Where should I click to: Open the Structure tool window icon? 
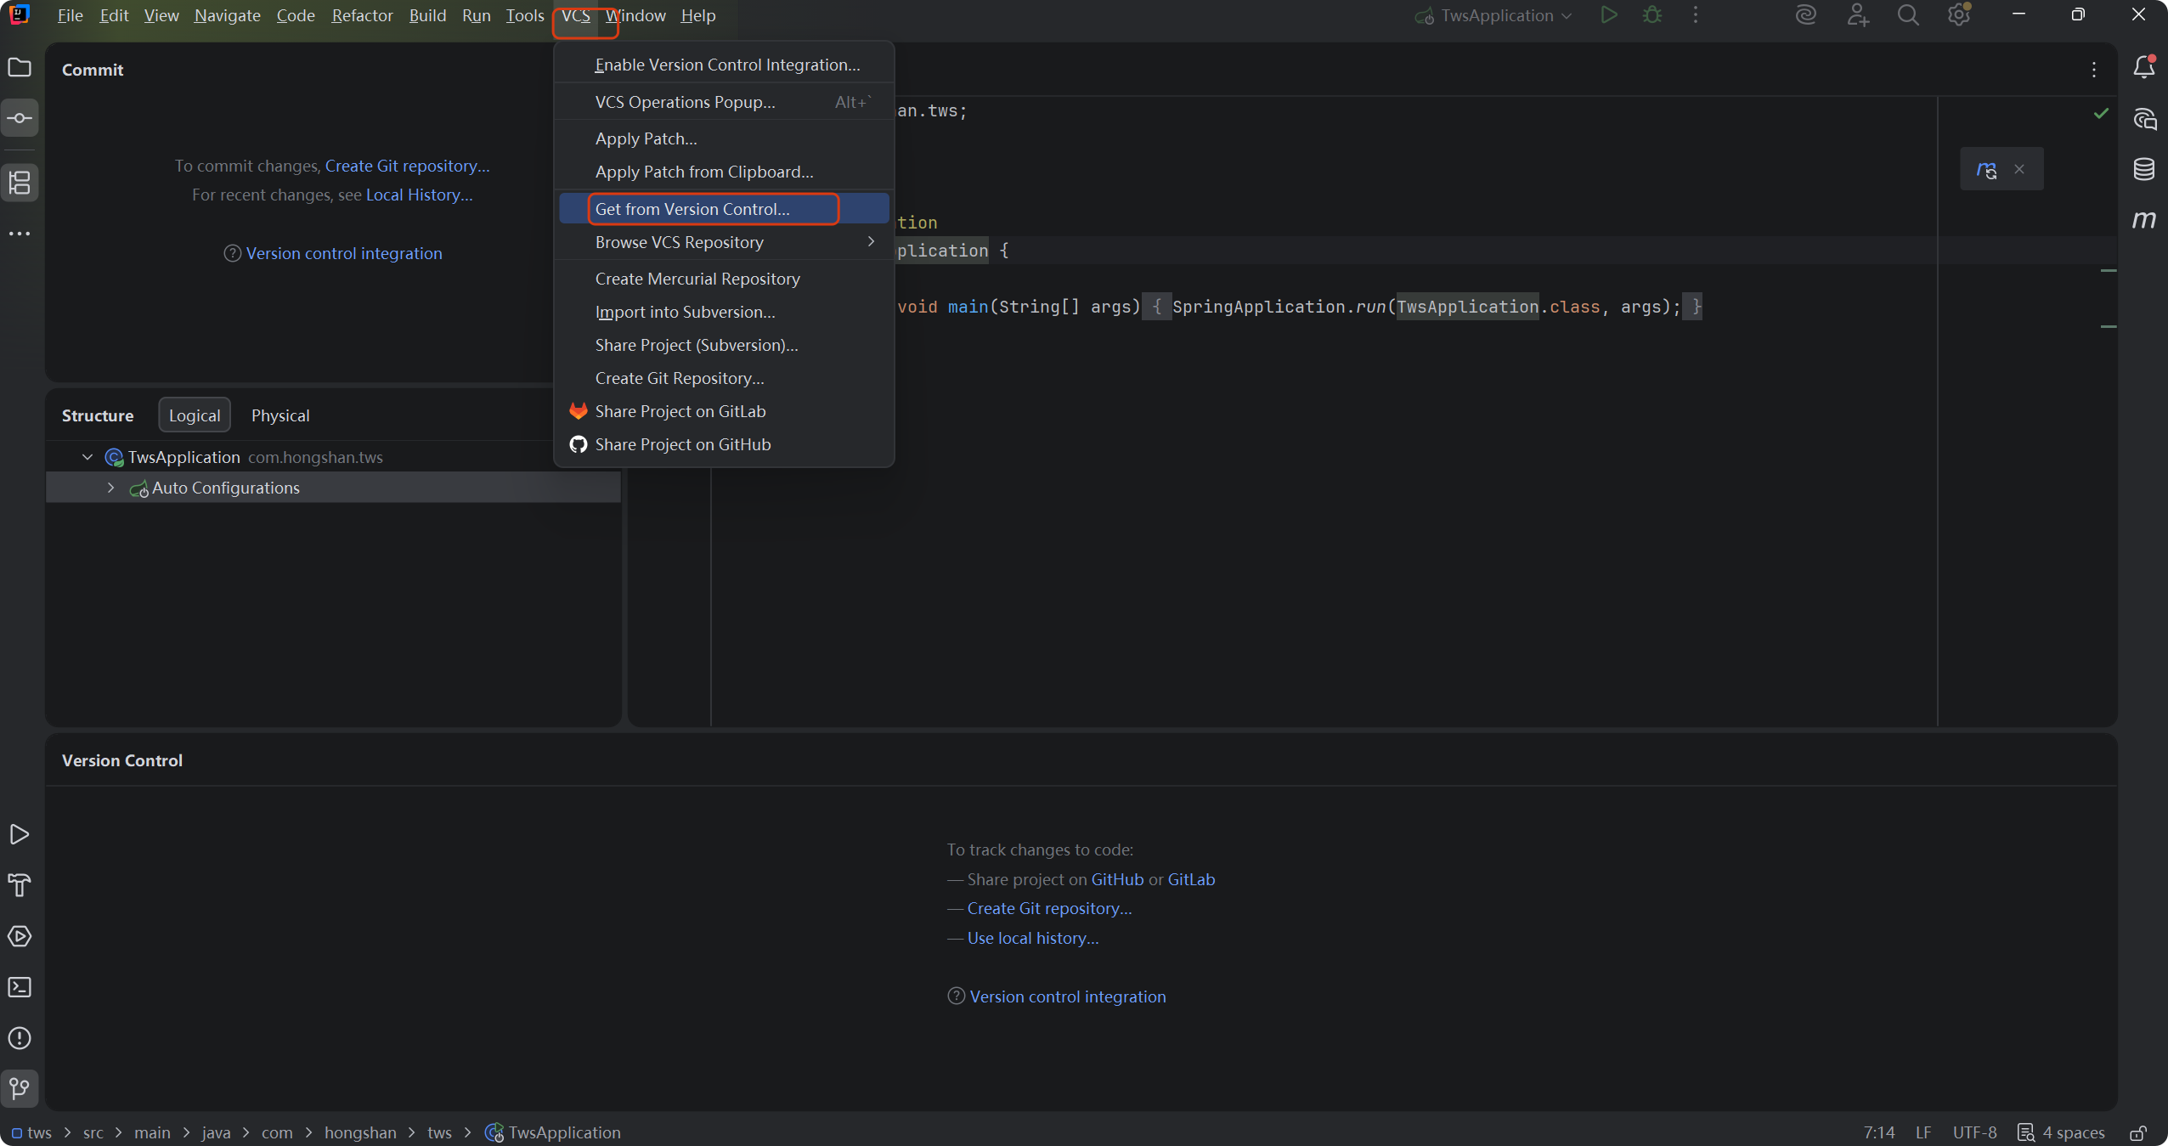pyautogui.click(x=20, y=182)
